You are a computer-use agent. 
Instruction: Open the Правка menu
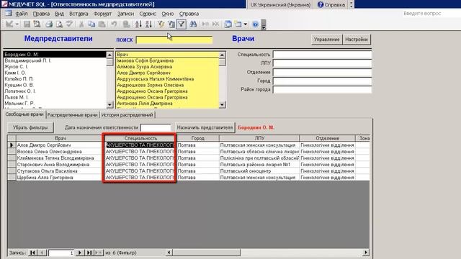41,14
